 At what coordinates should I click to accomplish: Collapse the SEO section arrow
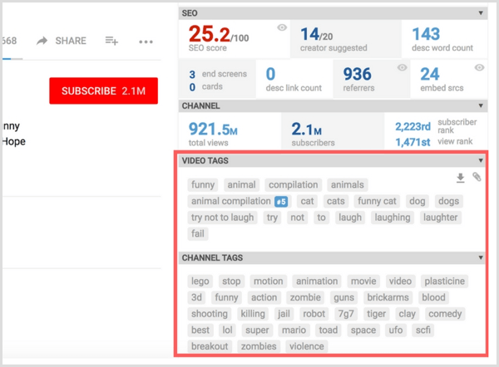coord(481,13)
